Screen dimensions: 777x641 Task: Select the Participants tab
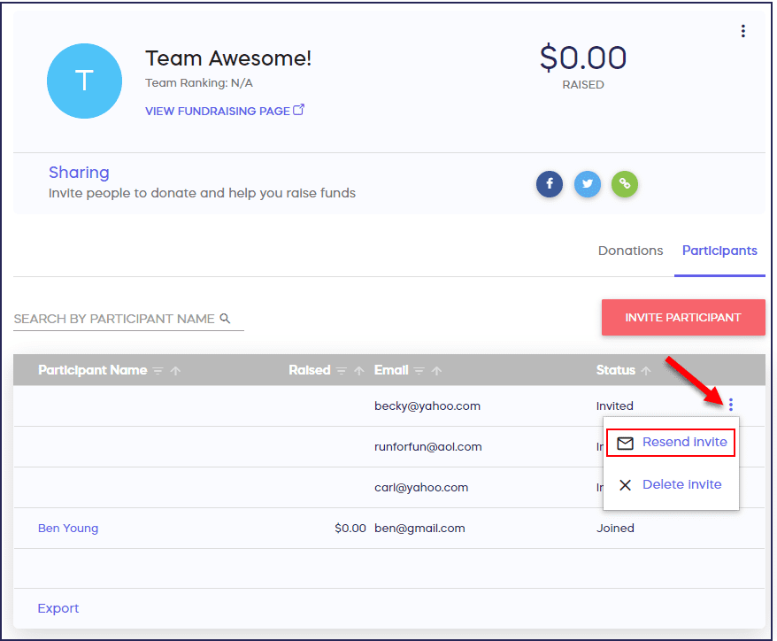[719, 251]
